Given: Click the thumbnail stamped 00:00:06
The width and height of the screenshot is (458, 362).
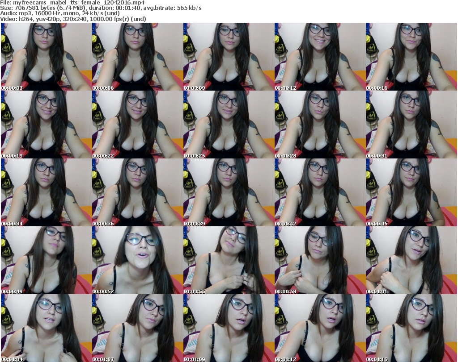Looking at the screenshot, I should point(138,57).
